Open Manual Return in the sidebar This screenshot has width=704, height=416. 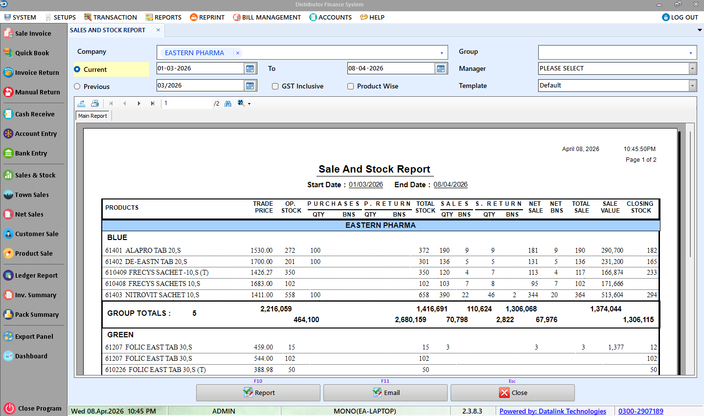click(32, 92)
